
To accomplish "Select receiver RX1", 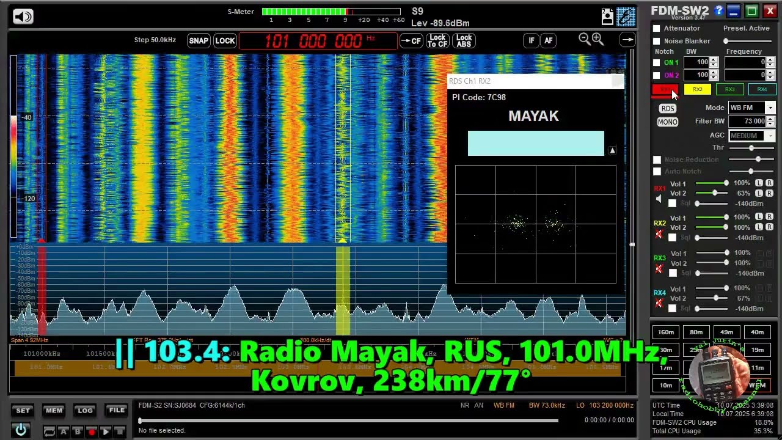I will coord(665,90).
